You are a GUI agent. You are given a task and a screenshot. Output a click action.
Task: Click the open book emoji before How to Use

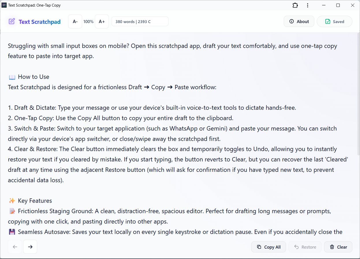(12, 77)
